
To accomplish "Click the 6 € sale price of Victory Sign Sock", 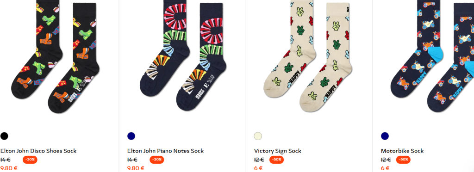I will tap(258, 168).
